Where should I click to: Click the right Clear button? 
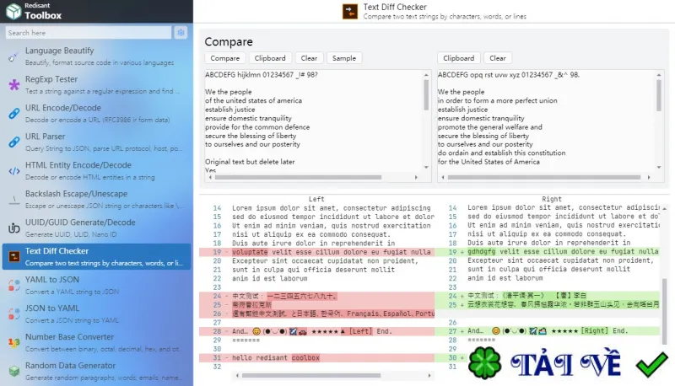(x=498, y=58)
